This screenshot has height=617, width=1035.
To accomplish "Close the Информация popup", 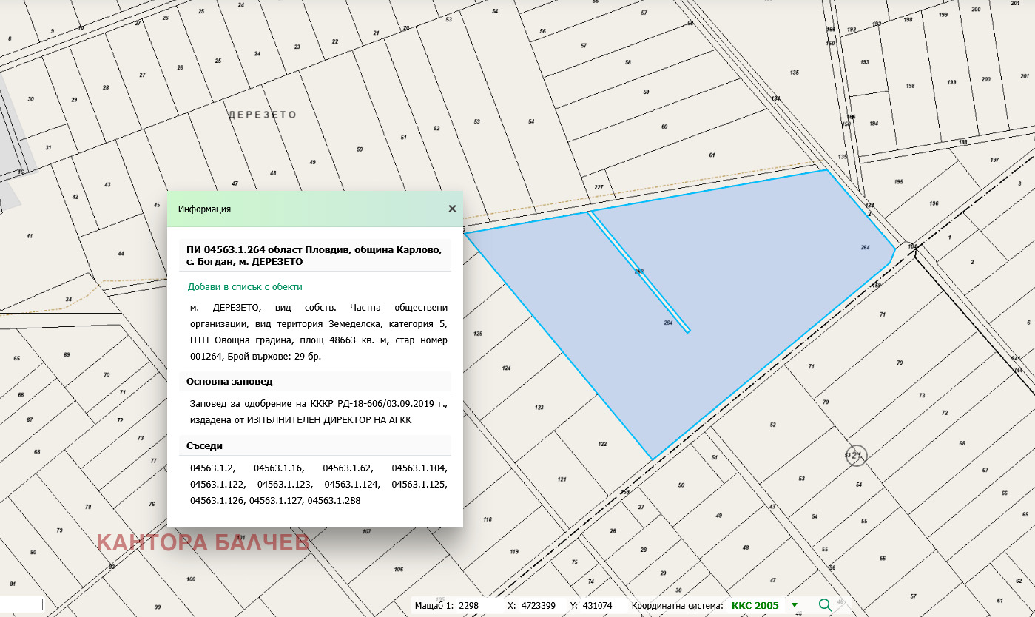I will tap(452, 209).
